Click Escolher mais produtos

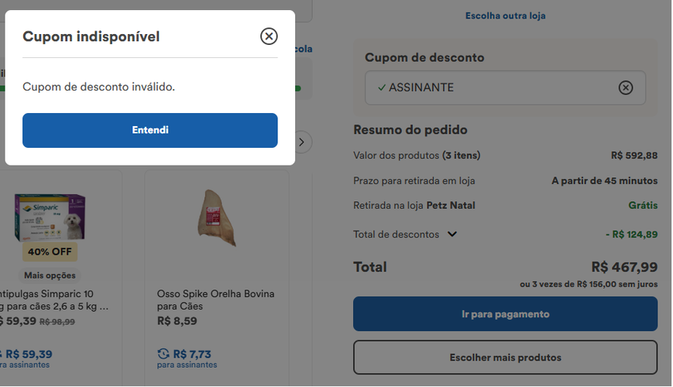tap(505, 358)
